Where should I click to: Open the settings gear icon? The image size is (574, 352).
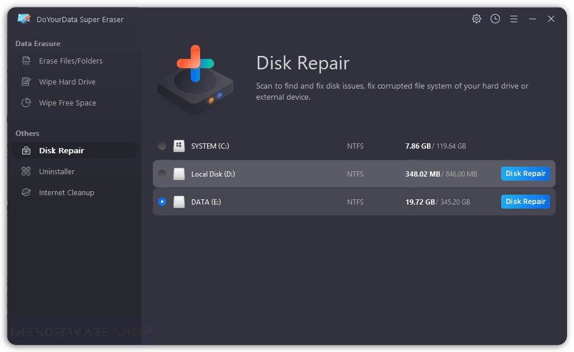pos(476,19)
